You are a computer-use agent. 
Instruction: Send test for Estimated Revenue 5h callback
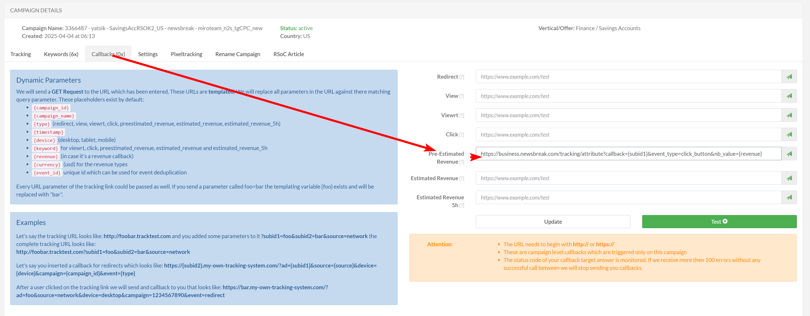789,197
